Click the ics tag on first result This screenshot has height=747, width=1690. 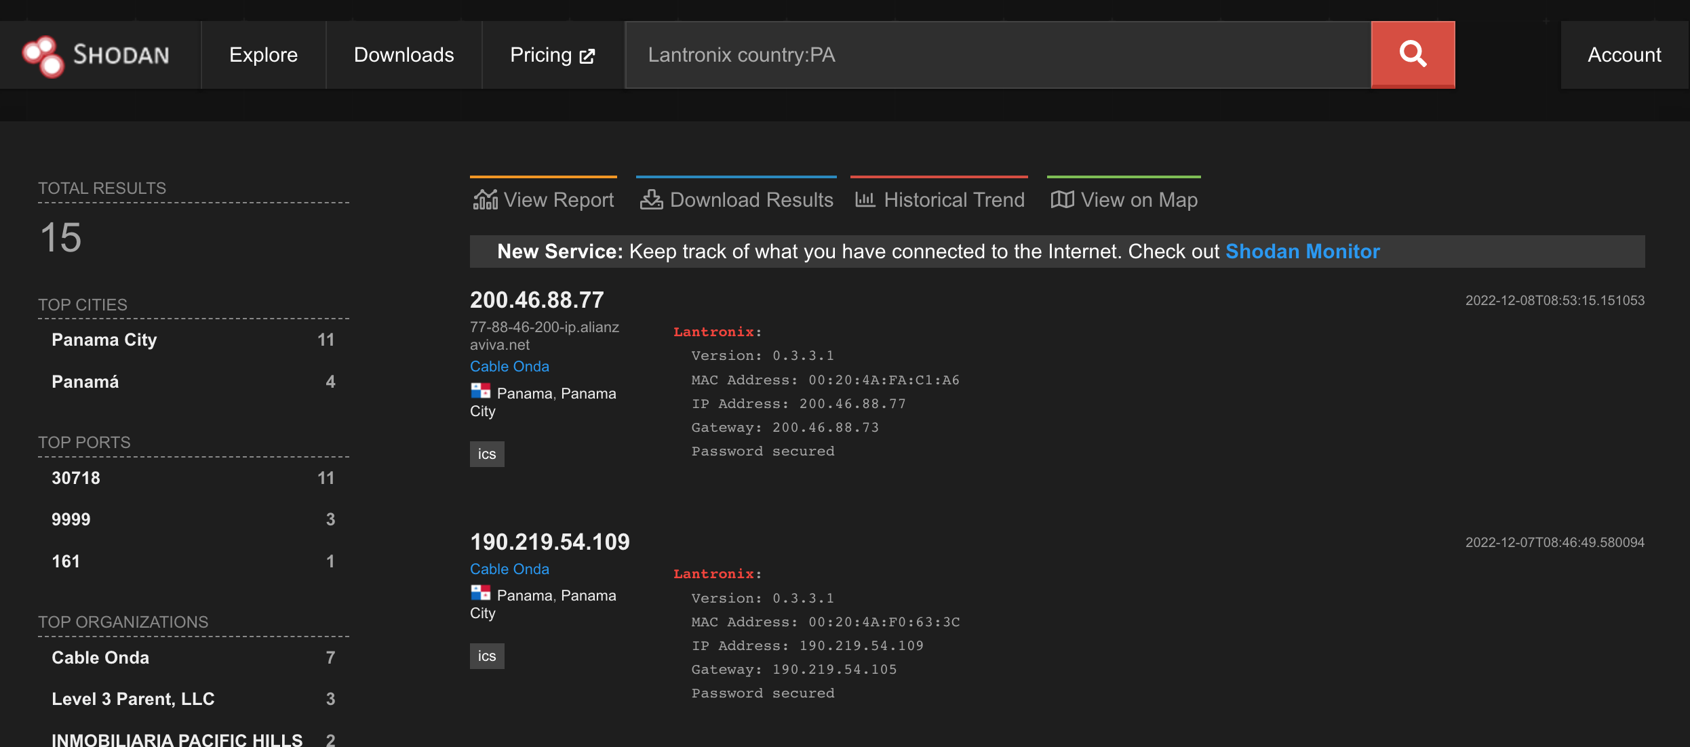[487, 454]
